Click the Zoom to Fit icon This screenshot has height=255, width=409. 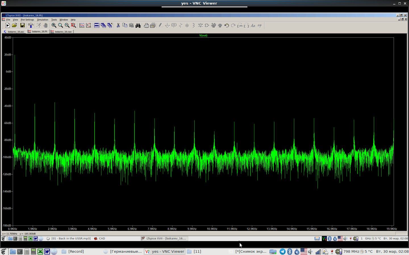(x=74, y=25)
